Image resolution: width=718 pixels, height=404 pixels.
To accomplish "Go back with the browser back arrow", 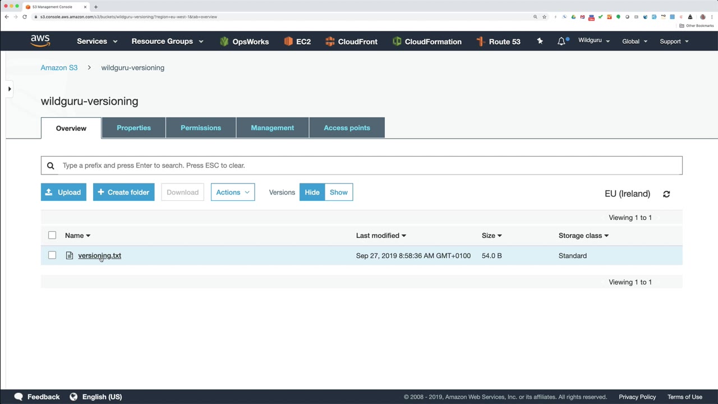I will (x=7, y=17).
